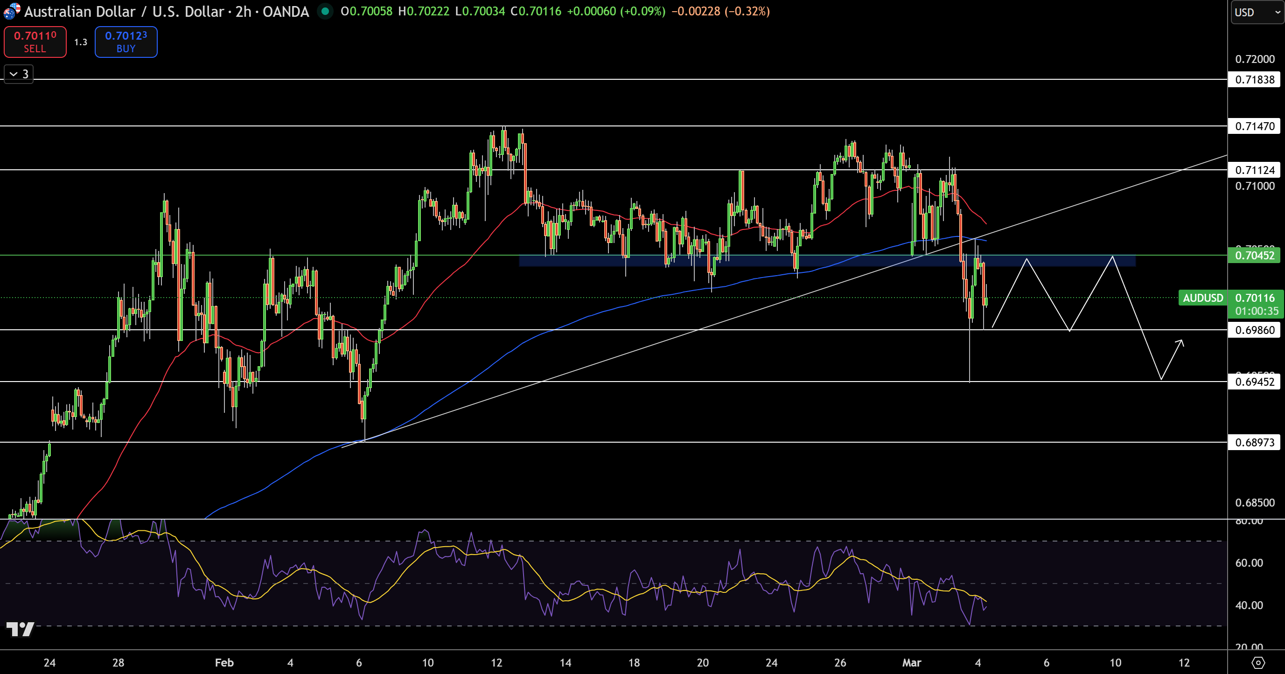Select the 0.71838 horizontal line price label
The width and height of the screenshot is (1285, 674).
(x=1254, y=80)
